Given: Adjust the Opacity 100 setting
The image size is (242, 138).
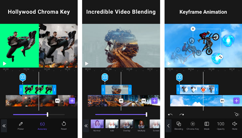Looking at the screenshot, I should [221, 126].
